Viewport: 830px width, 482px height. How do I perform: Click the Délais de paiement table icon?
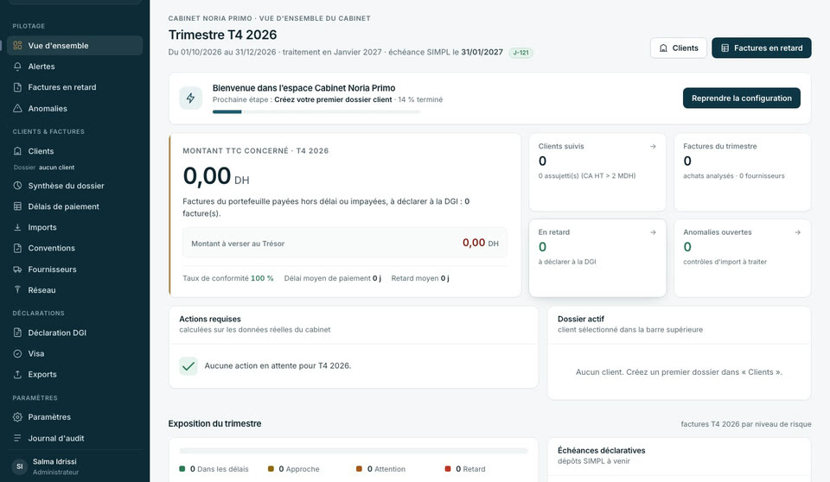17,206
